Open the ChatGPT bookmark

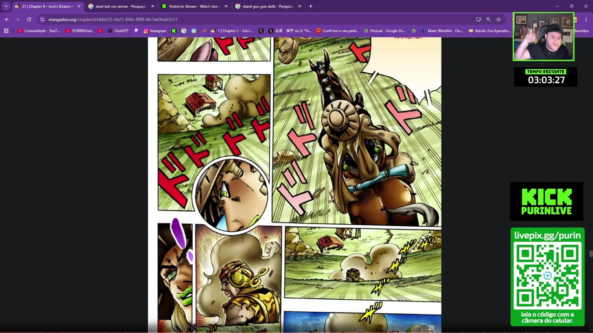118,31
